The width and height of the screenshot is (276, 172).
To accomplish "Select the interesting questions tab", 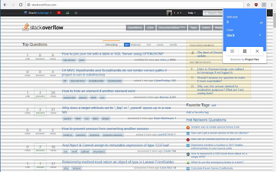I will coord(111,45).
